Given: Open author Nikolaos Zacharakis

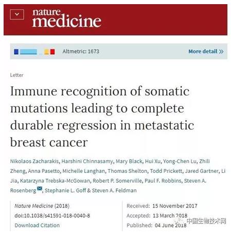Looking at the screenshot, I should point(34,162).
